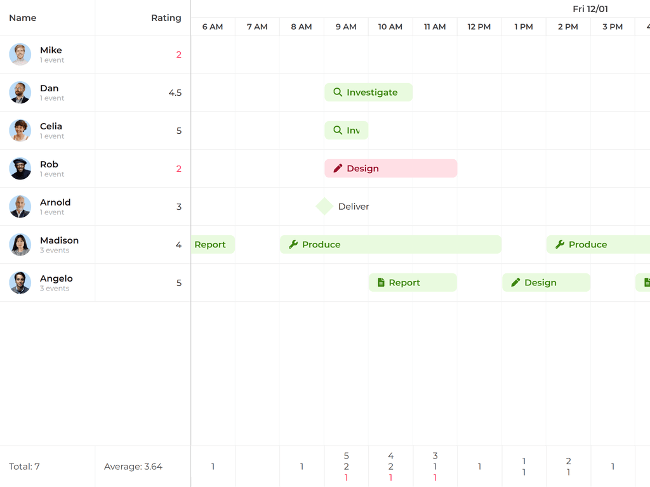Click the Fri 12/01 date header
Viewport: 650px width, 487px height.
pyautogui.click(x=590, y=9)
